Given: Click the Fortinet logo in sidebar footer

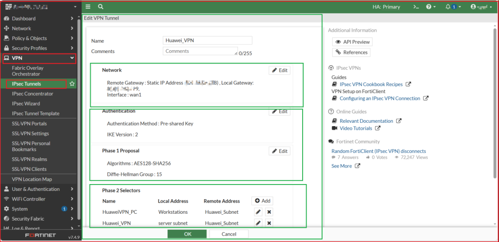Looking at the screenshot, I should point(40,236).
